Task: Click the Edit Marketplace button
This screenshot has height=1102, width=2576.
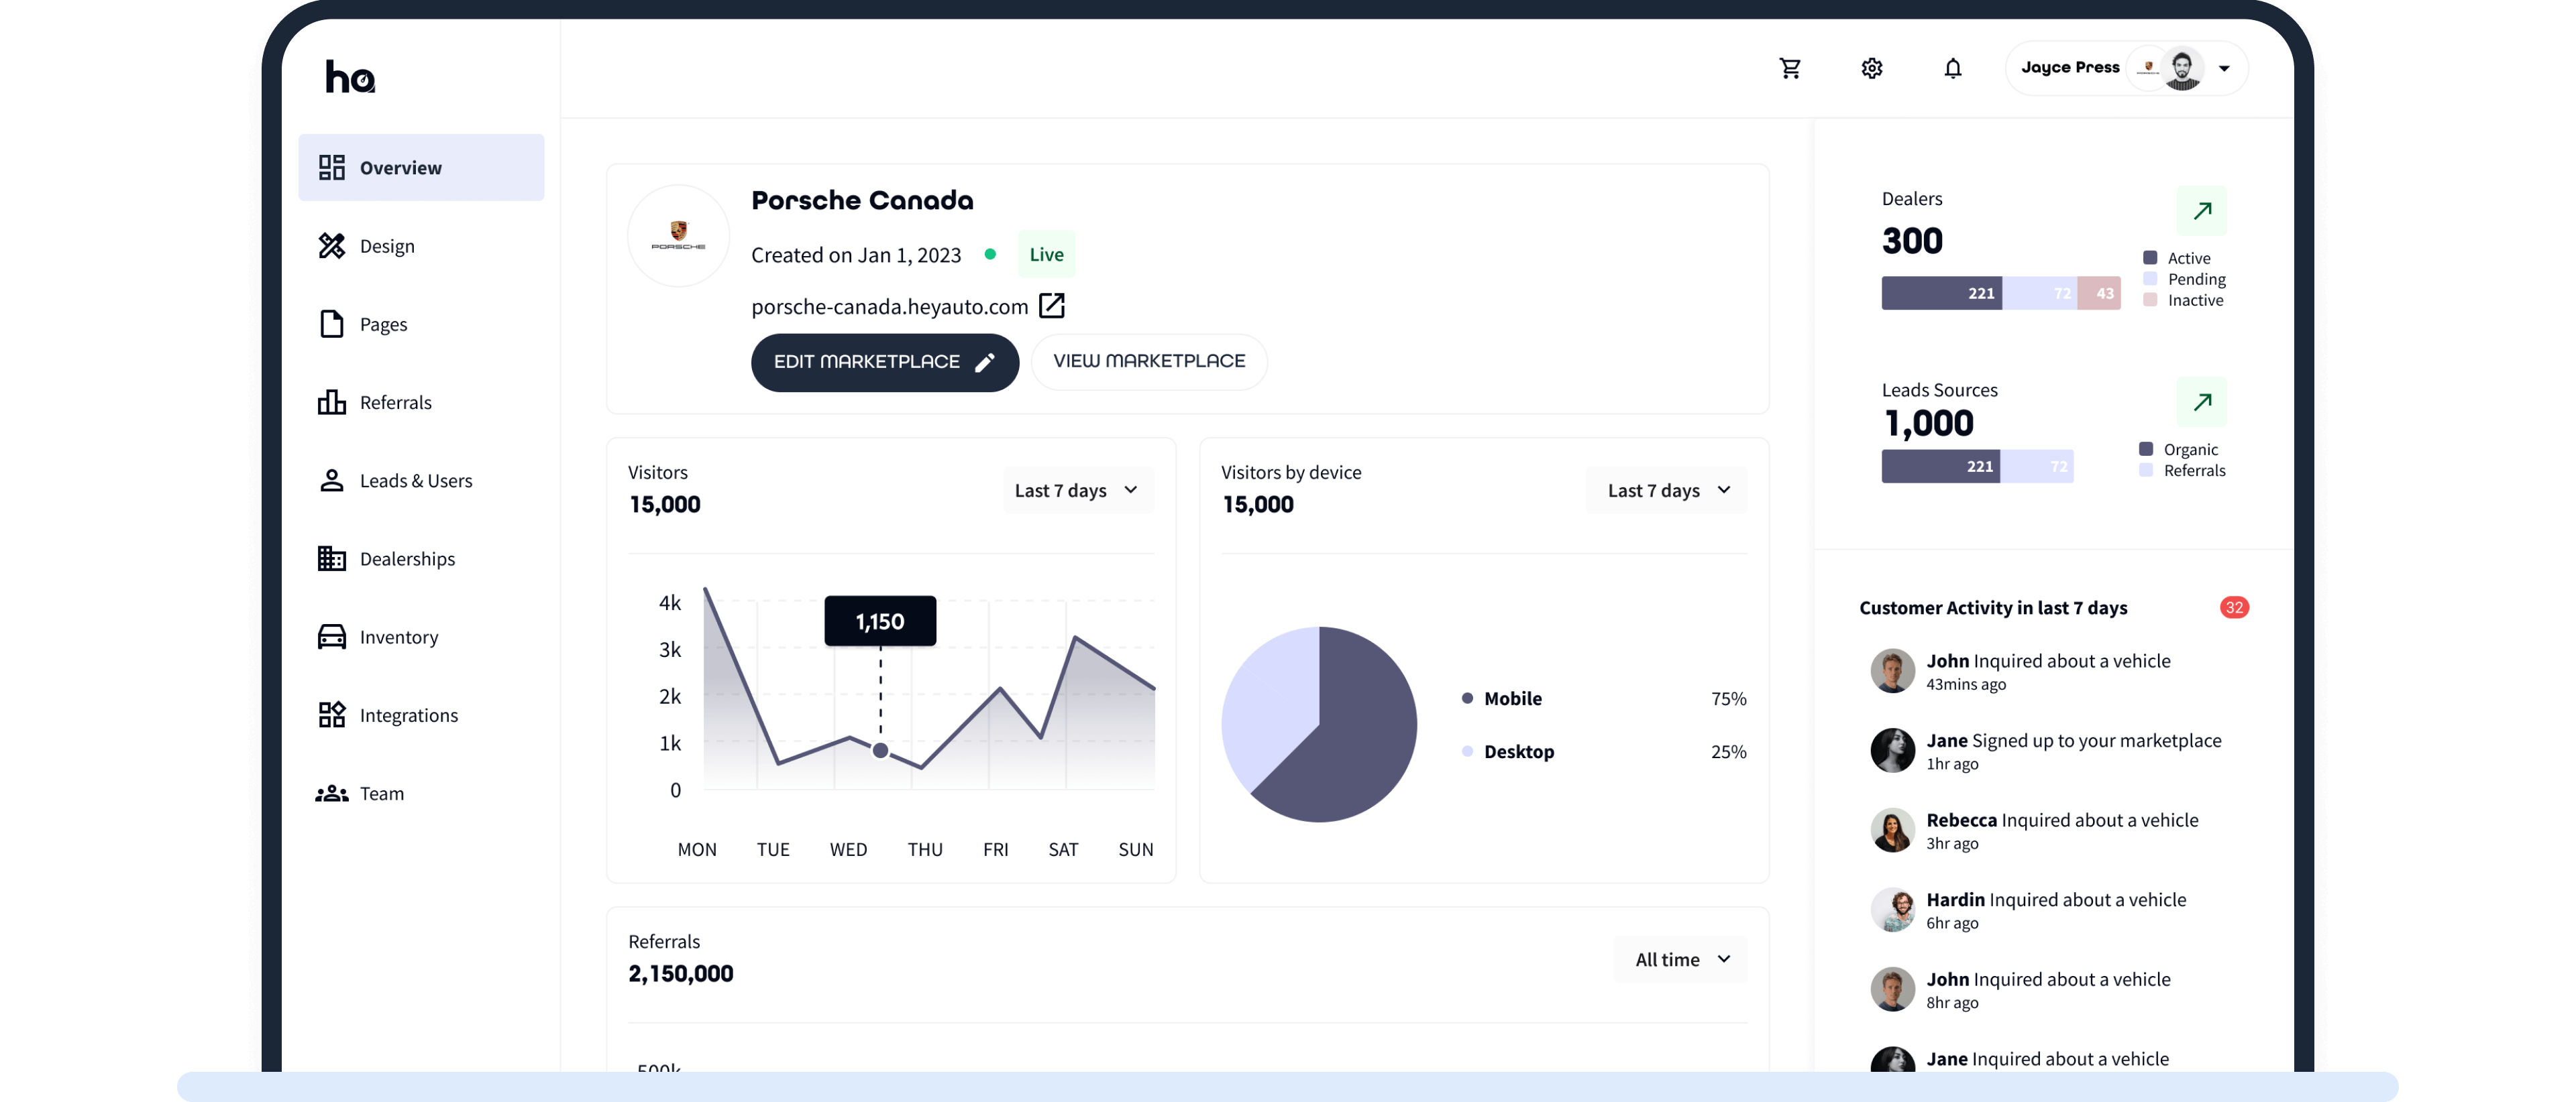Action: click(884, 362)
